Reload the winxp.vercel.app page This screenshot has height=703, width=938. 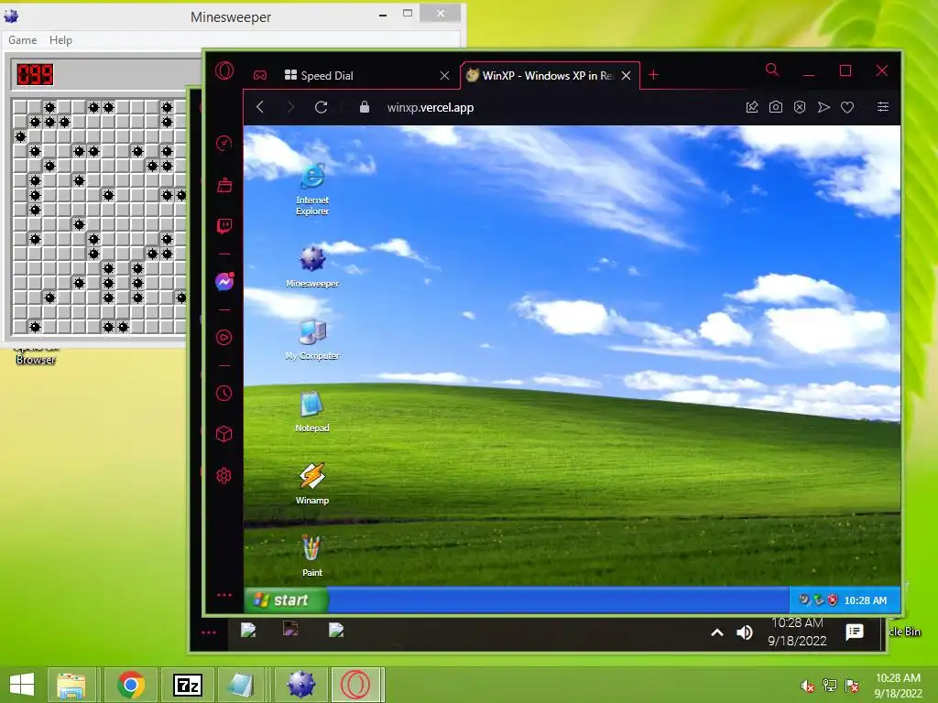click(322, 107)
